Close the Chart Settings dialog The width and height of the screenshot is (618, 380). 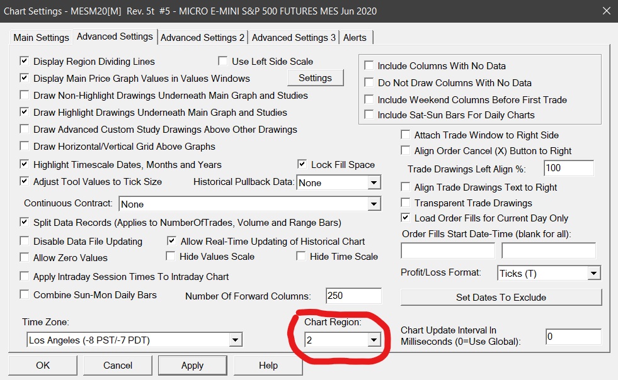tap(607, 11)
